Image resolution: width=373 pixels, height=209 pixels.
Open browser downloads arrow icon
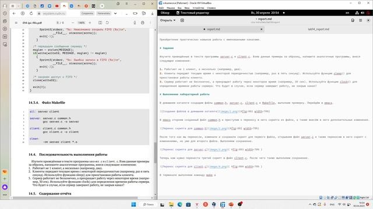152,13
